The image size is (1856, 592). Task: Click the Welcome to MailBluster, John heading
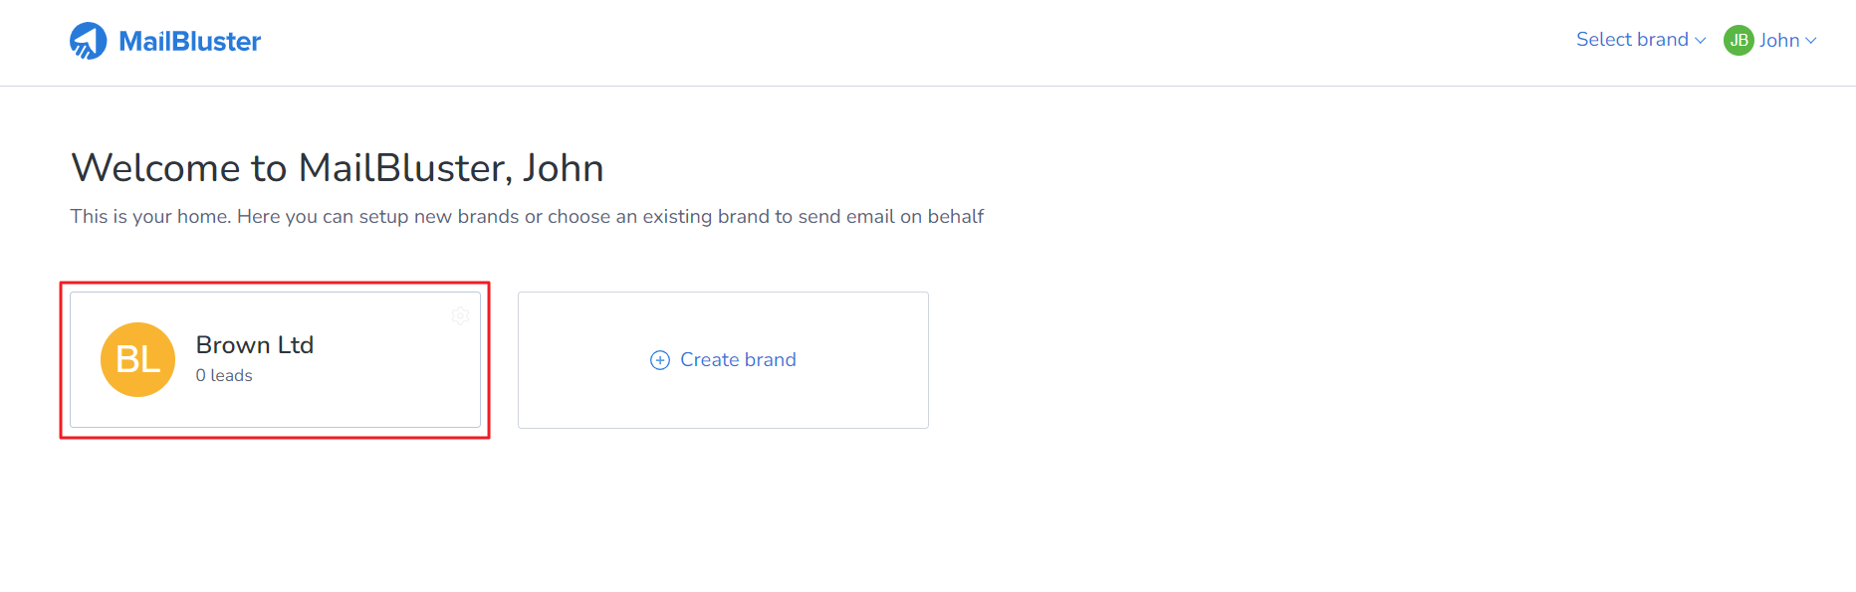coord(338,168)
